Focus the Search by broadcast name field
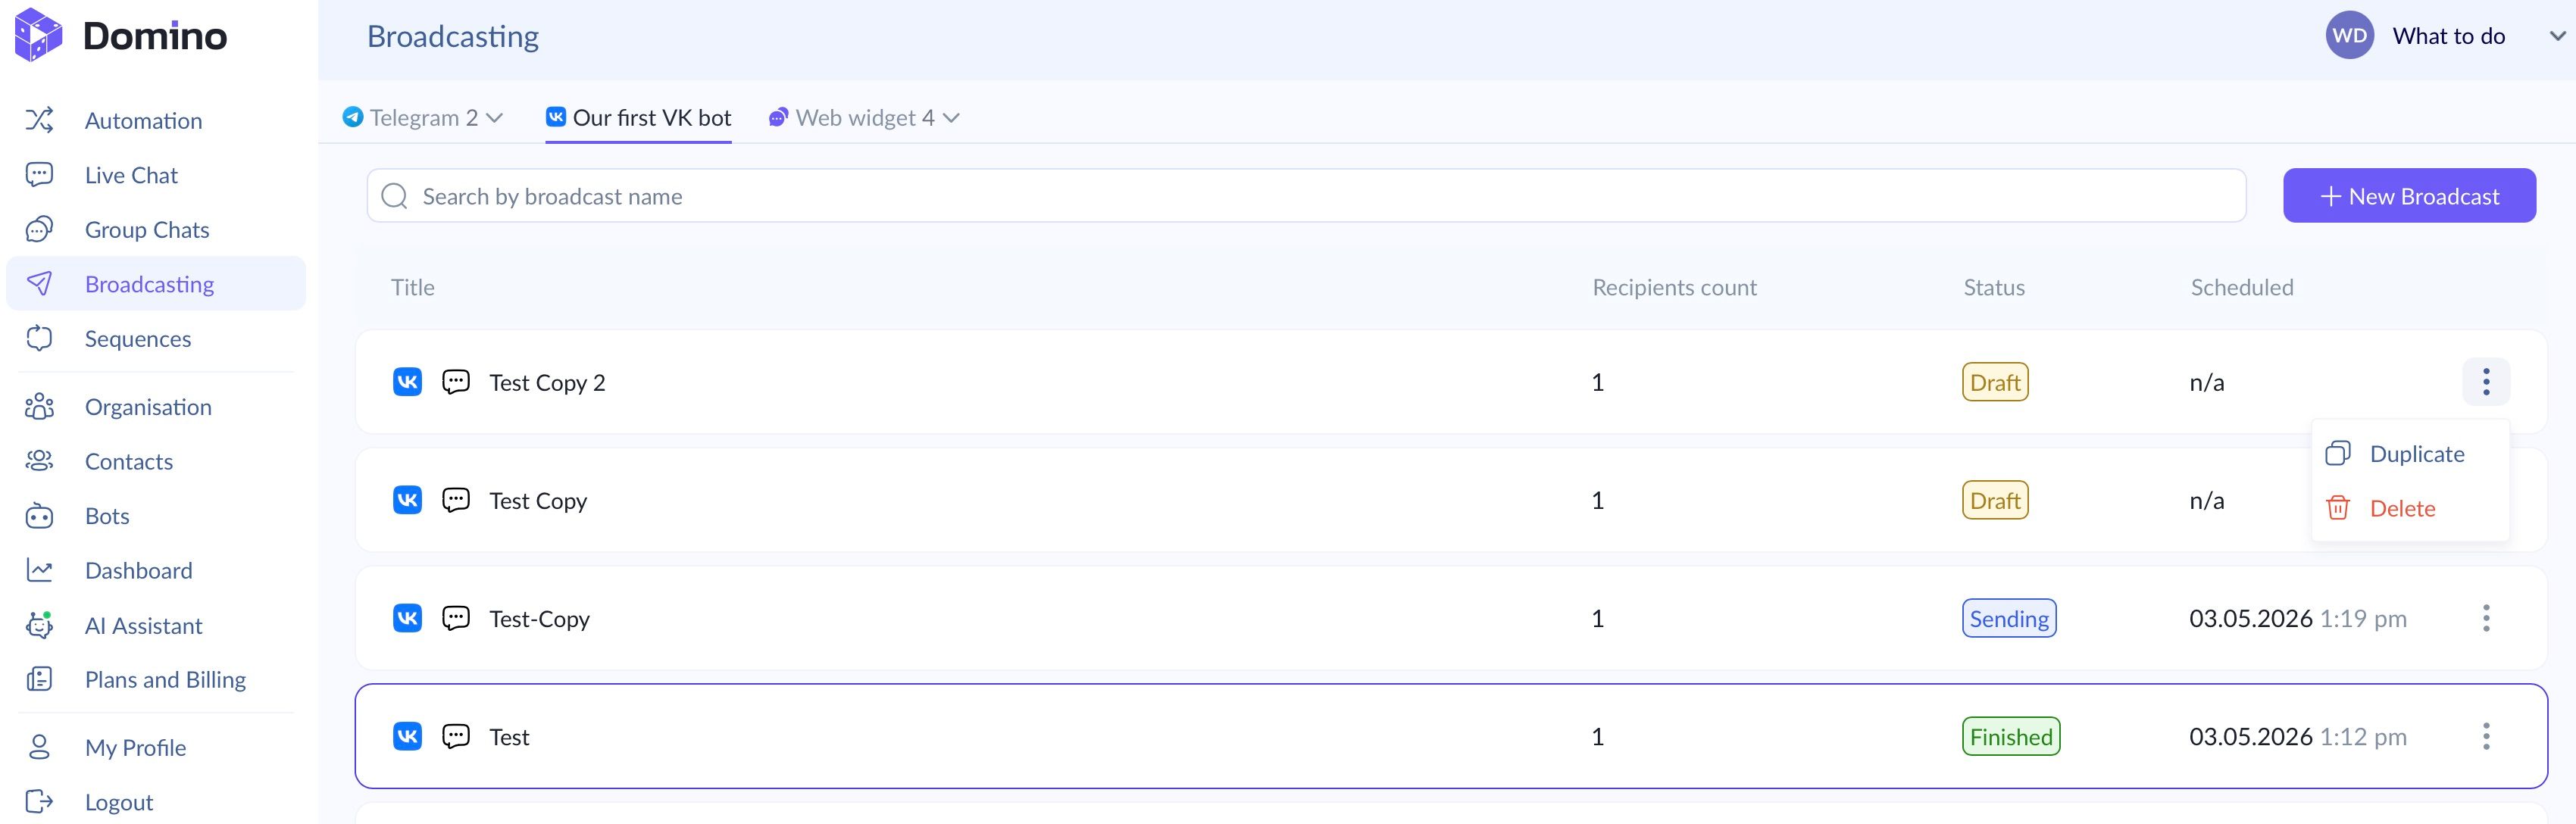The image size is (2576, 824). [1306, 196]
